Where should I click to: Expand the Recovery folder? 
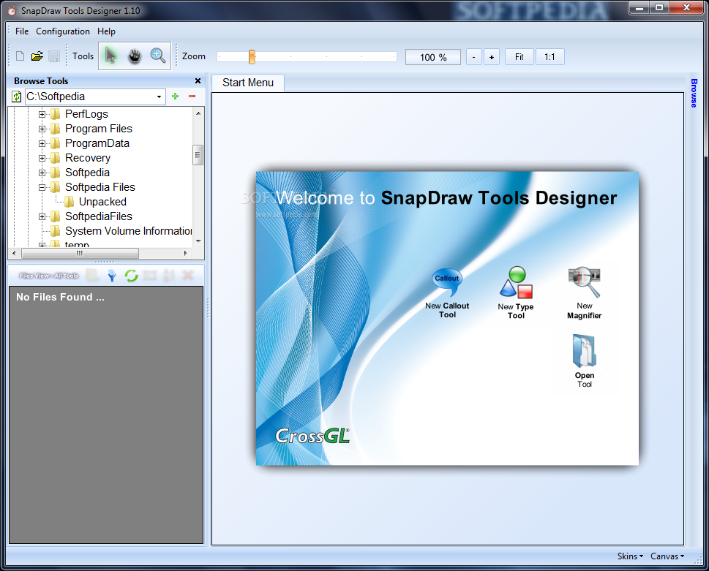tap(42, 158)
